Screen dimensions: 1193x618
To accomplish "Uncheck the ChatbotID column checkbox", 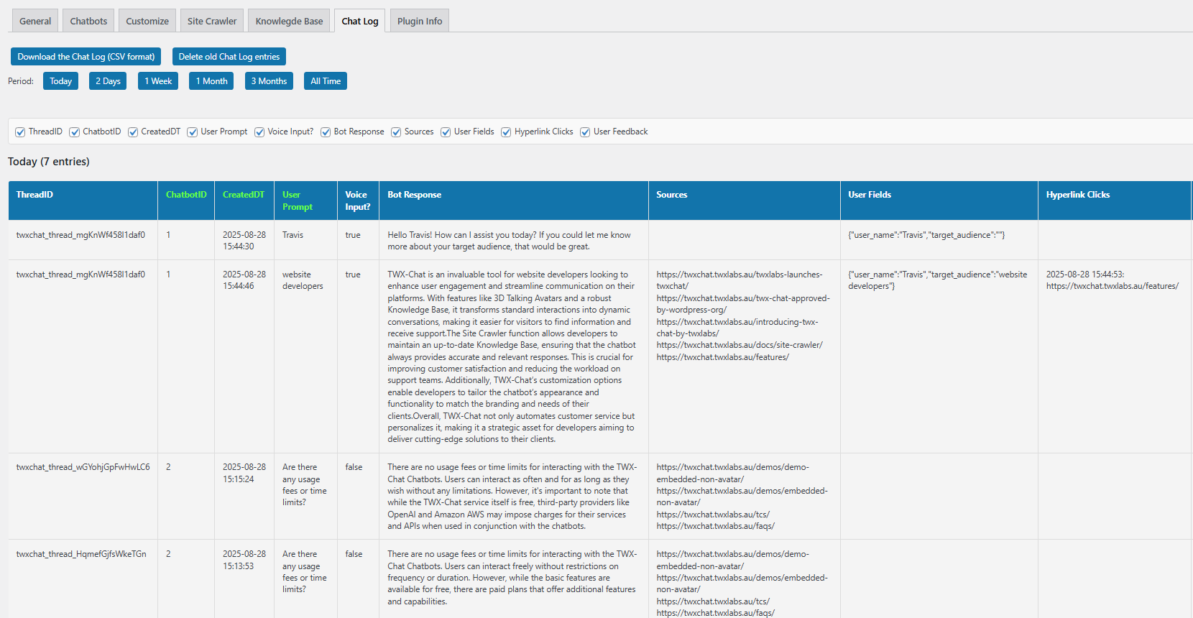I will (x=75, y=132).
